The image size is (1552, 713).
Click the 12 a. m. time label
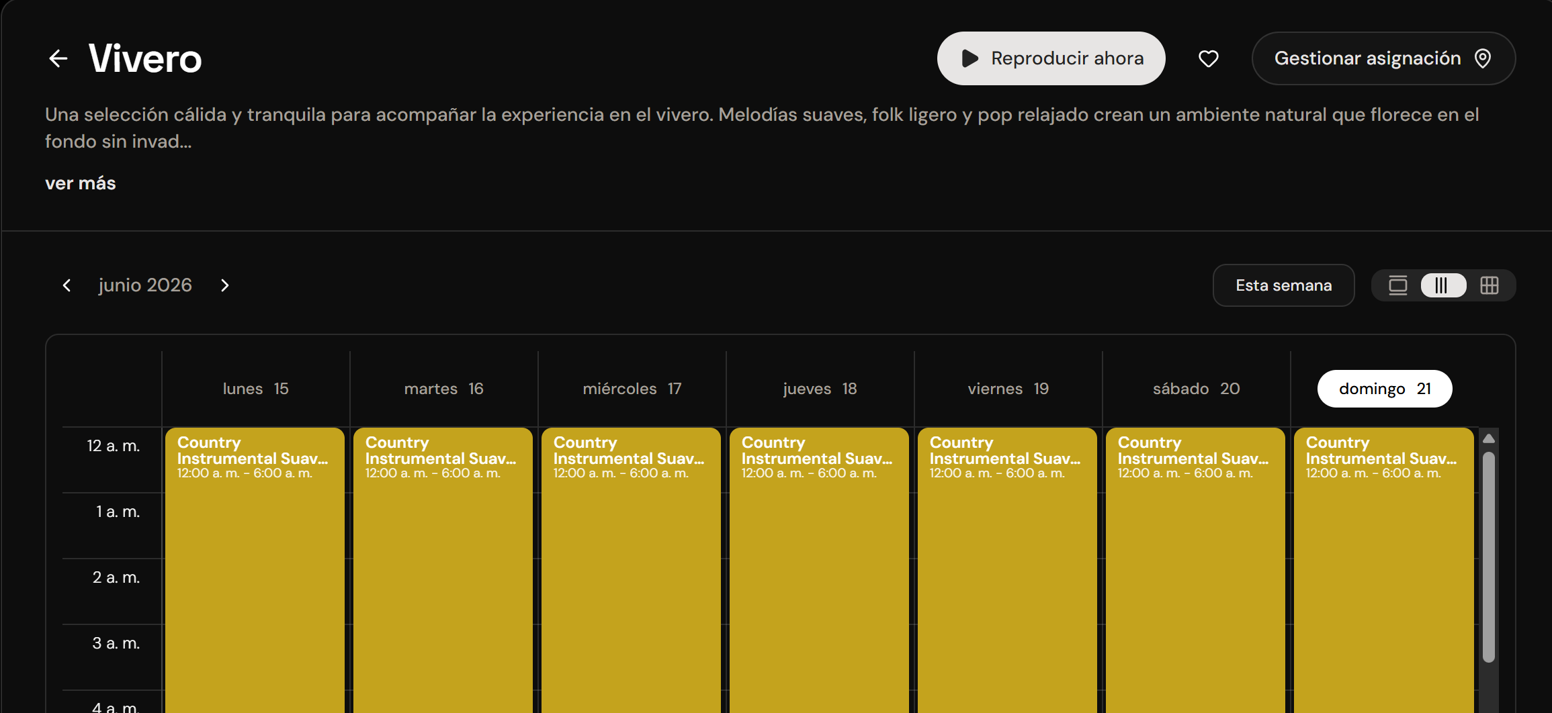pyautogui.click(x=114, y=446)
